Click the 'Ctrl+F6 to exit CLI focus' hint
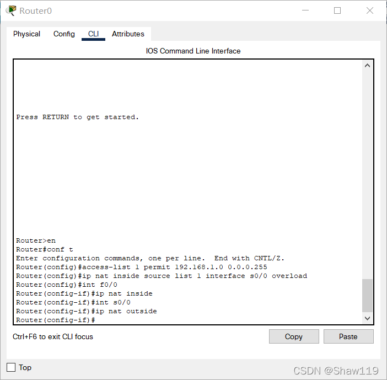387x380 pixels. tap(53, 336)
